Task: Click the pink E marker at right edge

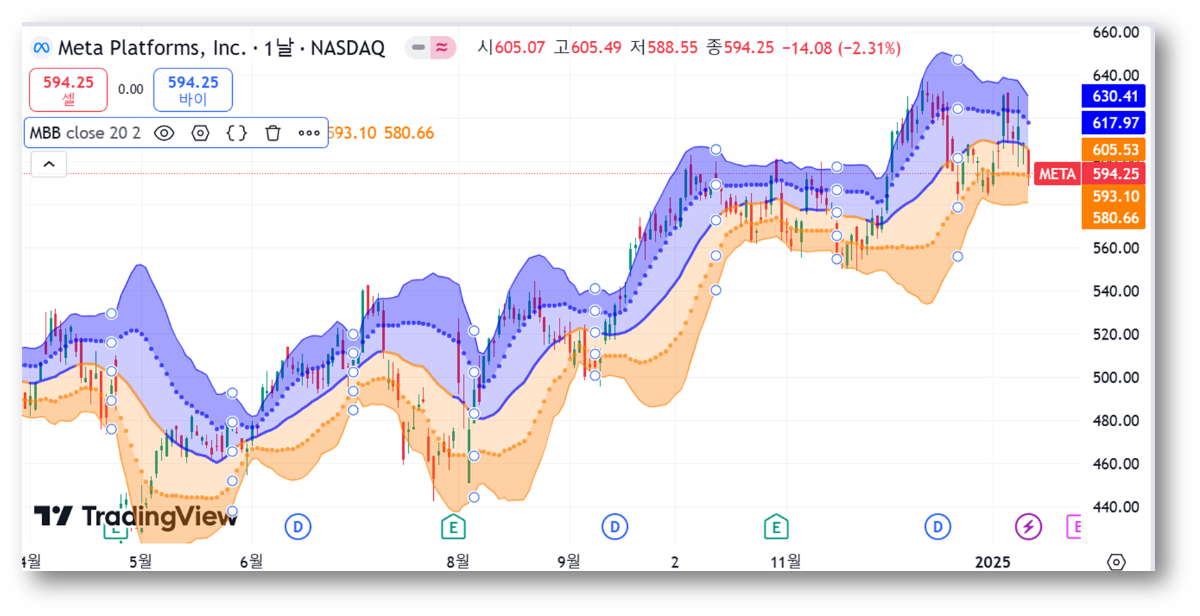Action: pyautogui.click(x=1074, y=527)
